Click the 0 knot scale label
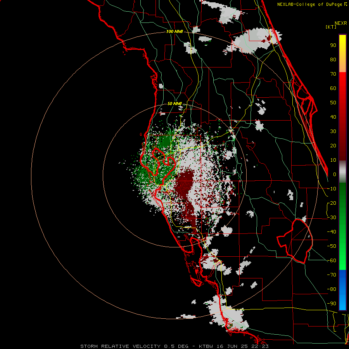This screenshot has width=349, height=349. (x=335, y=174)
